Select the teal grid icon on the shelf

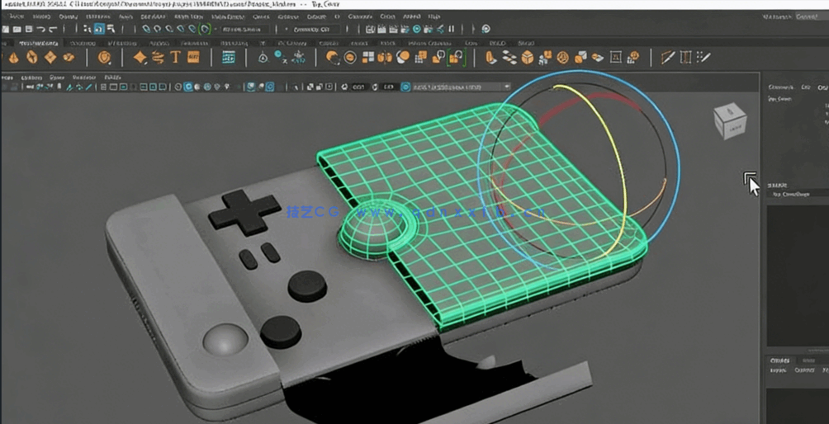229,57
